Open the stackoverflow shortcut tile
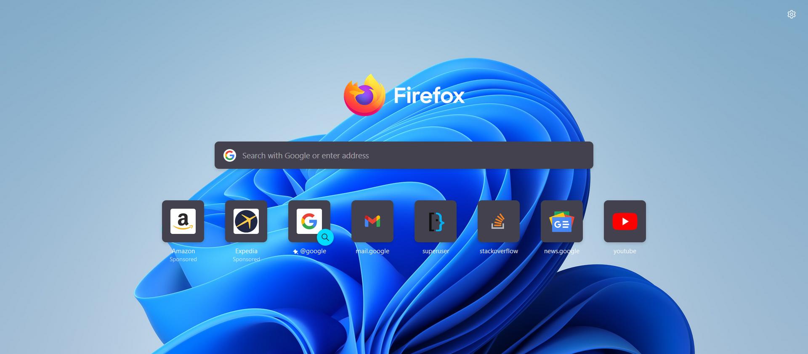Viewport: 808px width, 354px height. pyautogui.click(x=499, y=221)
